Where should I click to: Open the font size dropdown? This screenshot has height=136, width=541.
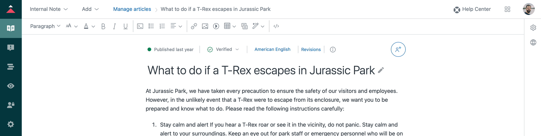click(x=72, y=26)
